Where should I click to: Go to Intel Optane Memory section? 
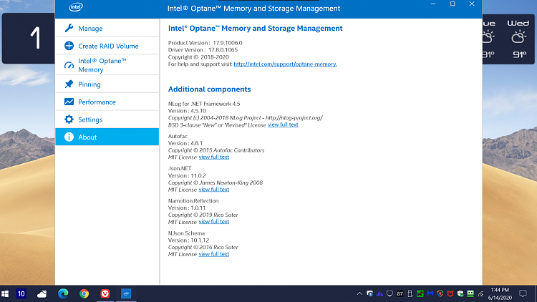click(107, 65)
